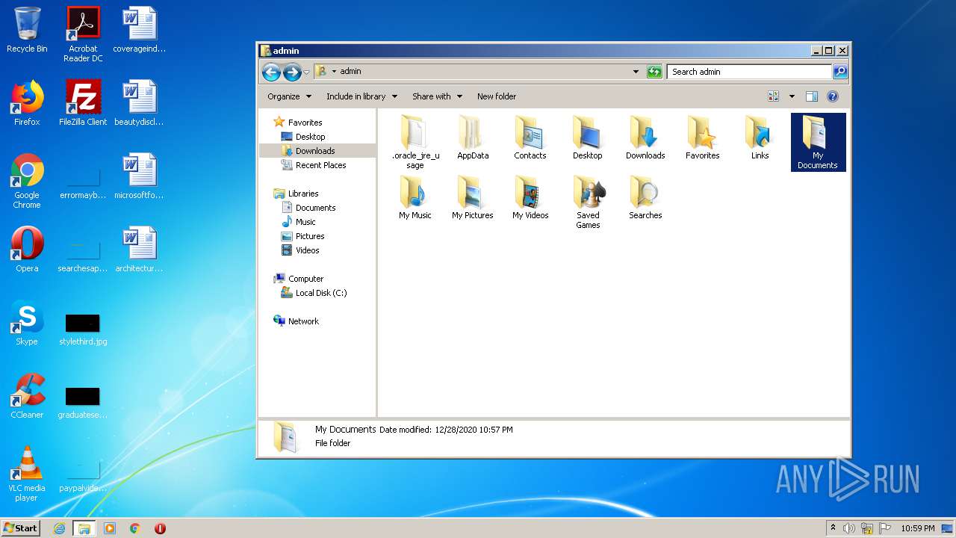Refresh the admin folder view
This screenshot has height=538, width=956.
[x=654, y=72]
